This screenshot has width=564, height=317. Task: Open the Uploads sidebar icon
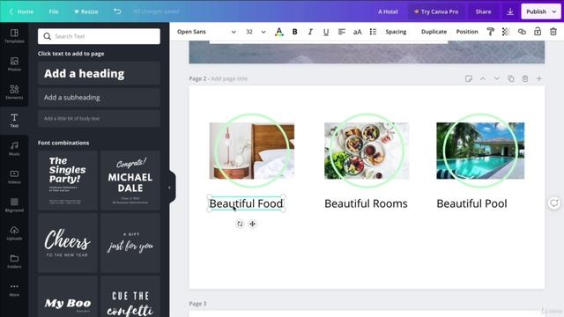click(14, 233)
